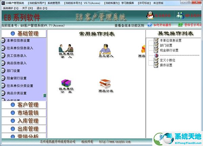Select 往来单位信息录入 text in sidebar
Viewport: 203px width, 146px height.
coord(20,48)
